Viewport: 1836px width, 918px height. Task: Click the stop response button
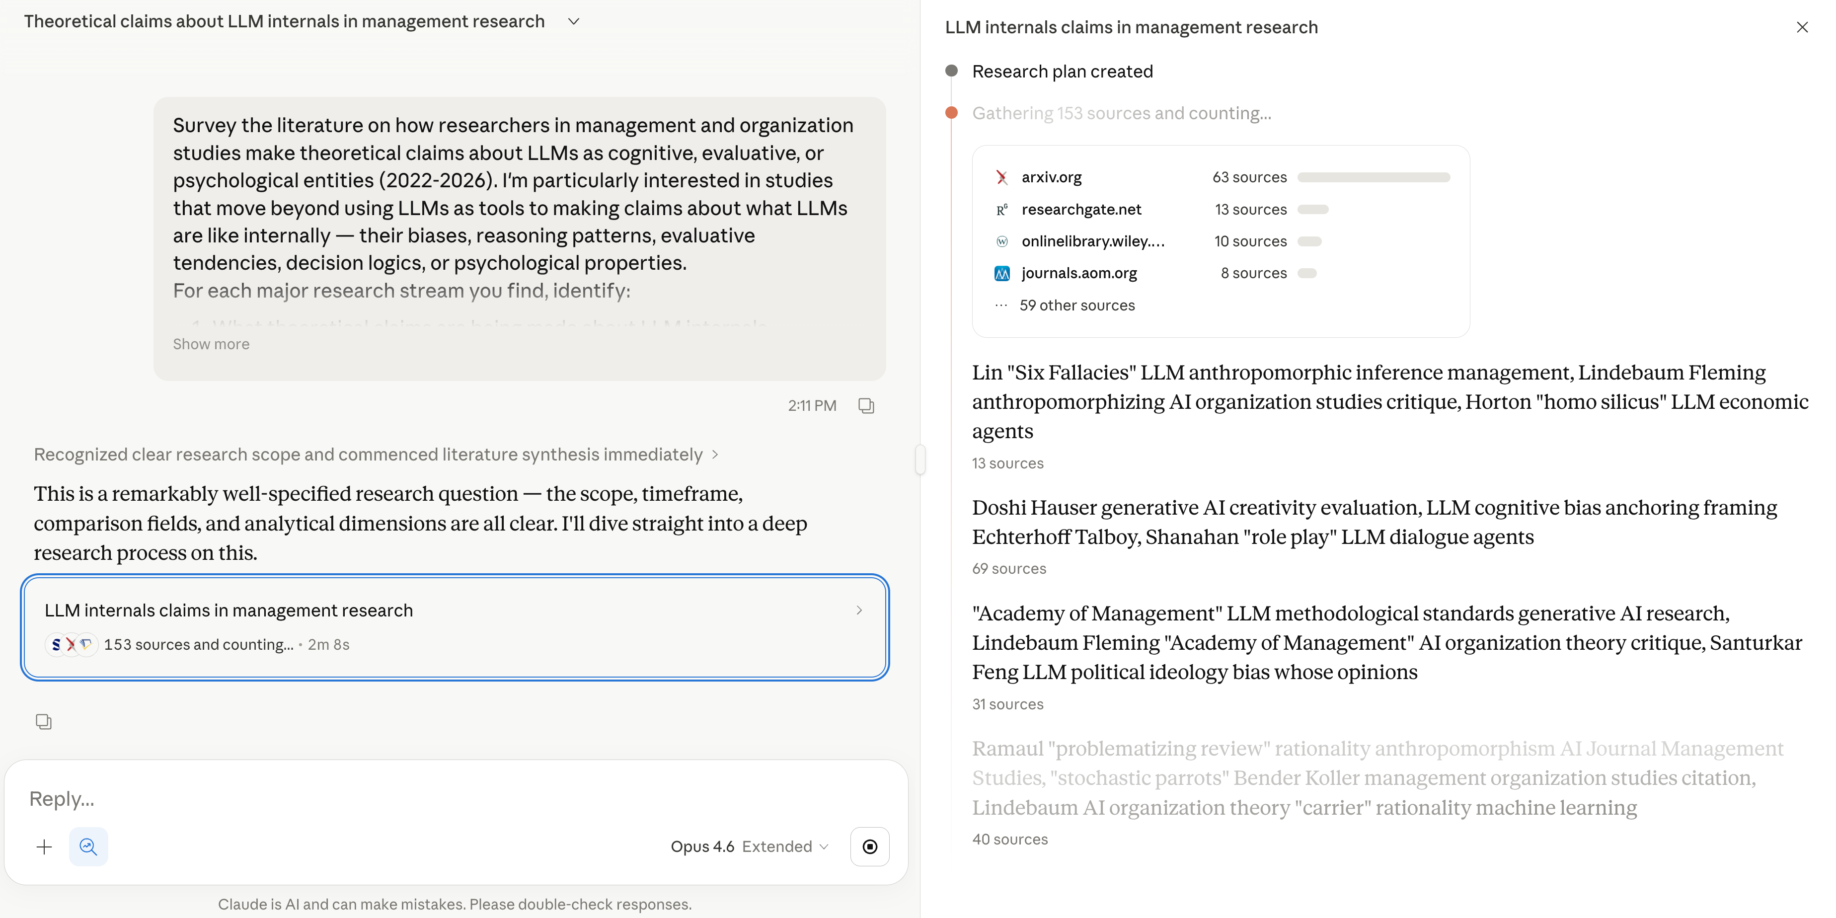(869, 846)
